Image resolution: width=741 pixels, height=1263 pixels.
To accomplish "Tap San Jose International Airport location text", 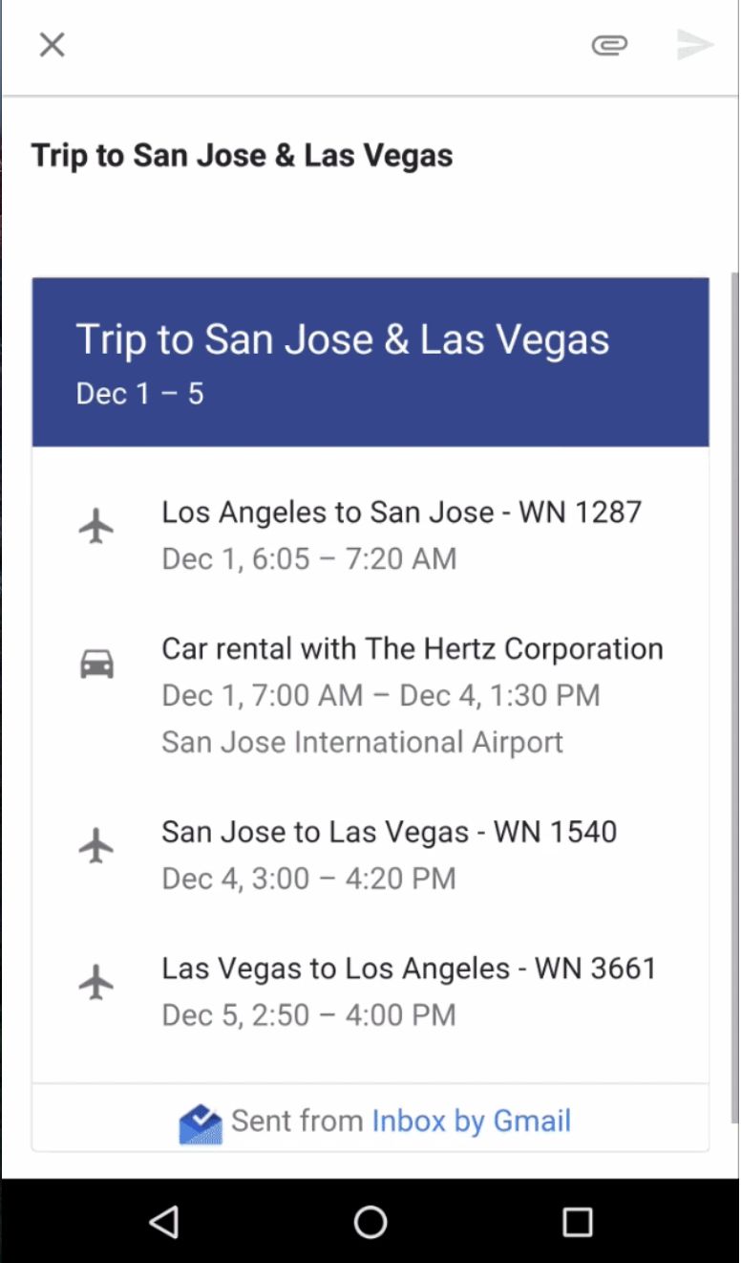I will coord(362,742).
